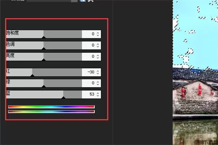Increase 饱和度 value with up stepper arrow
The width and height of the screenshot is (218, 145).
98,33
